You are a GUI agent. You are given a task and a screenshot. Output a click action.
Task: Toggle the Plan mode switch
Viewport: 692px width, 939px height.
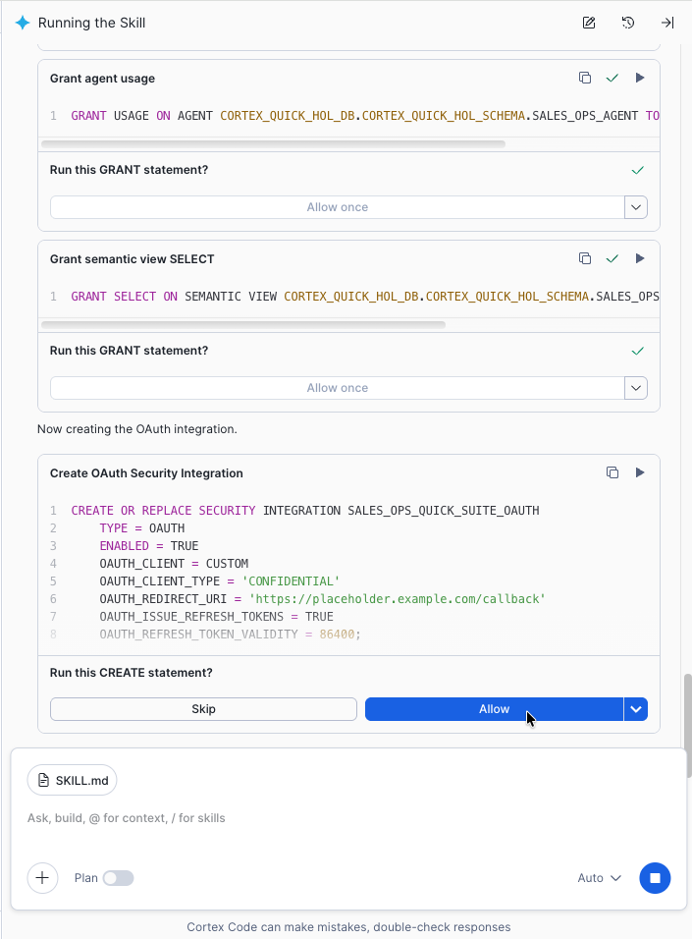[x=118, y=878]
